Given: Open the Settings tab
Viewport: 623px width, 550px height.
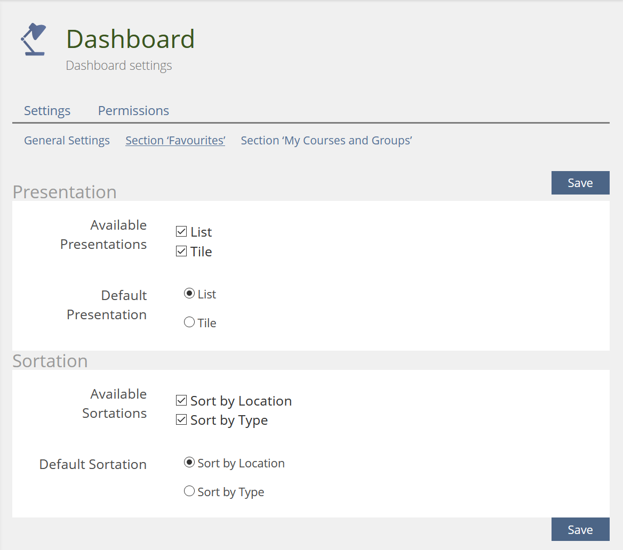Looking at the screenshot, I should 47,111.
